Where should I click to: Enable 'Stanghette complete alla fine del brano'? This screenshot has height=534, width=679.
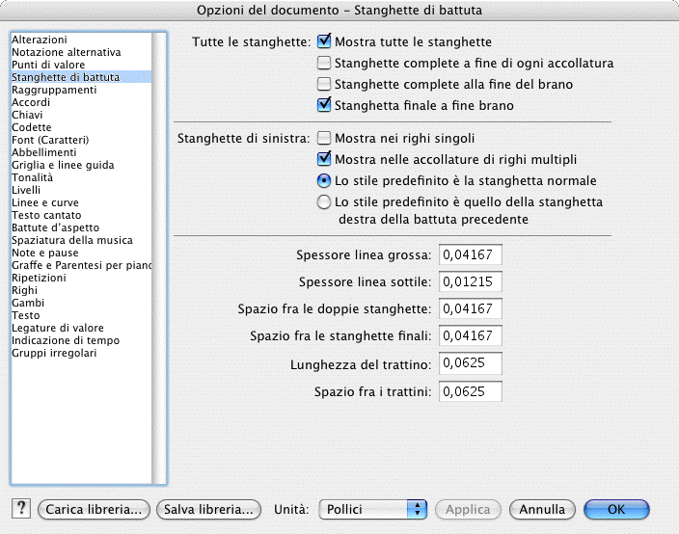point(325,85)
